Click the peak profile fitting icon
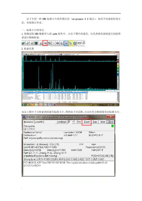 62,43
